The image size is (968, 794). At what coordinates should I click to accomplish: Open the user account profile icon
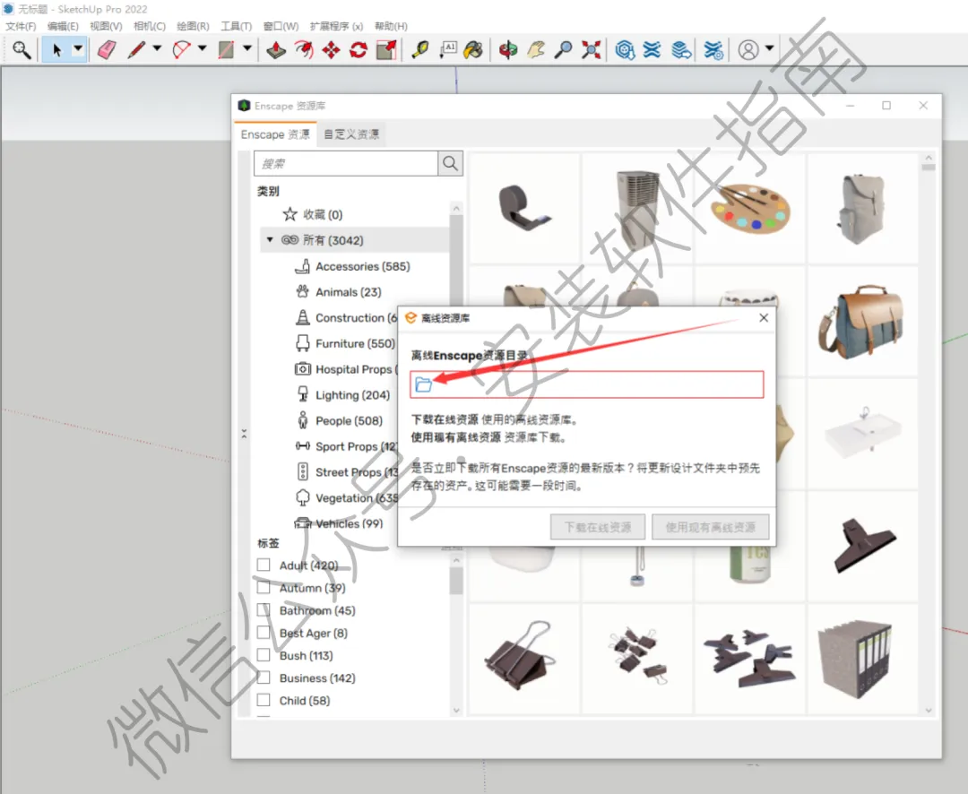tap(748, 50)
